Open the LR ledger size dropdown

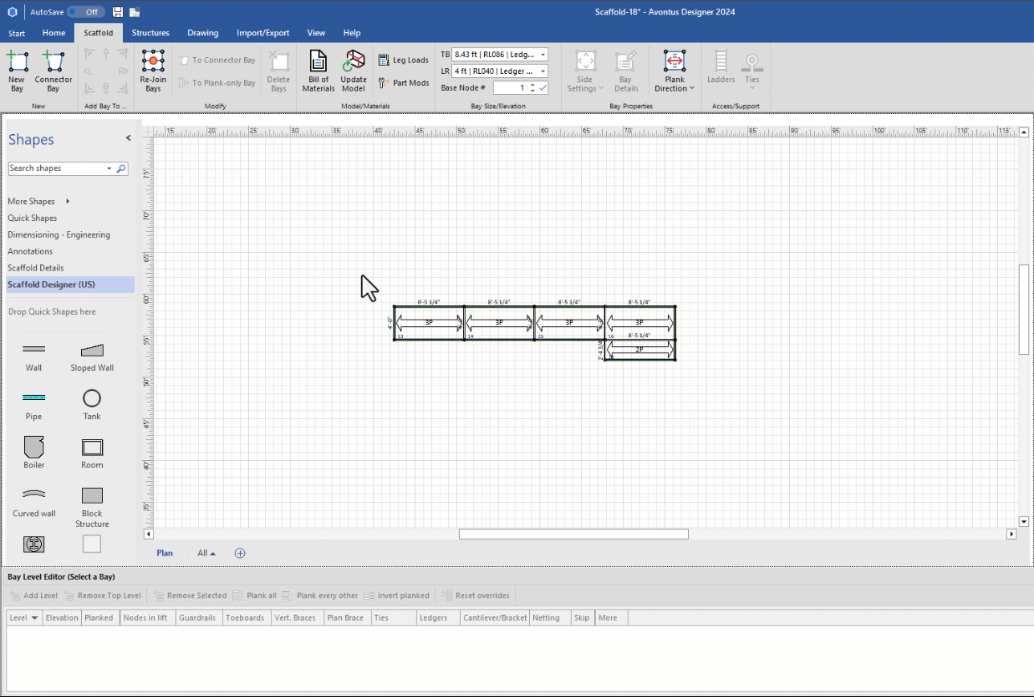(x=543, y=71)
